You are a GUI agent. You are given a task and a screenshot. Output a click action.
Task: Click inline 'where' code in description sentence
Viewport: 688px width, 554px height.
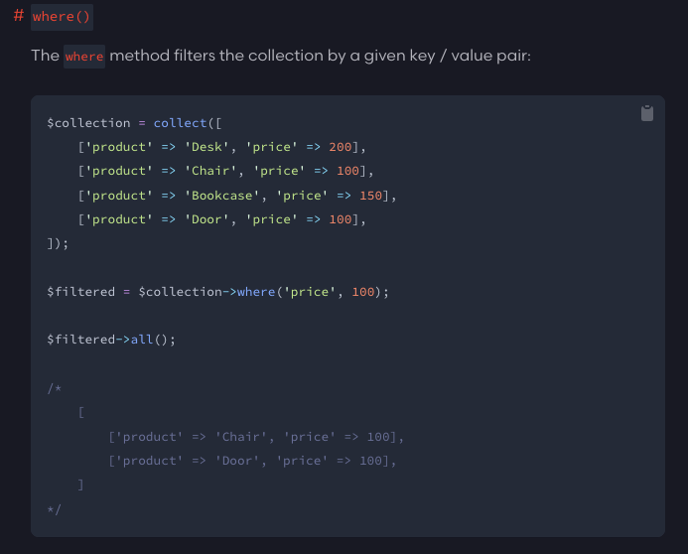point(84,57)
